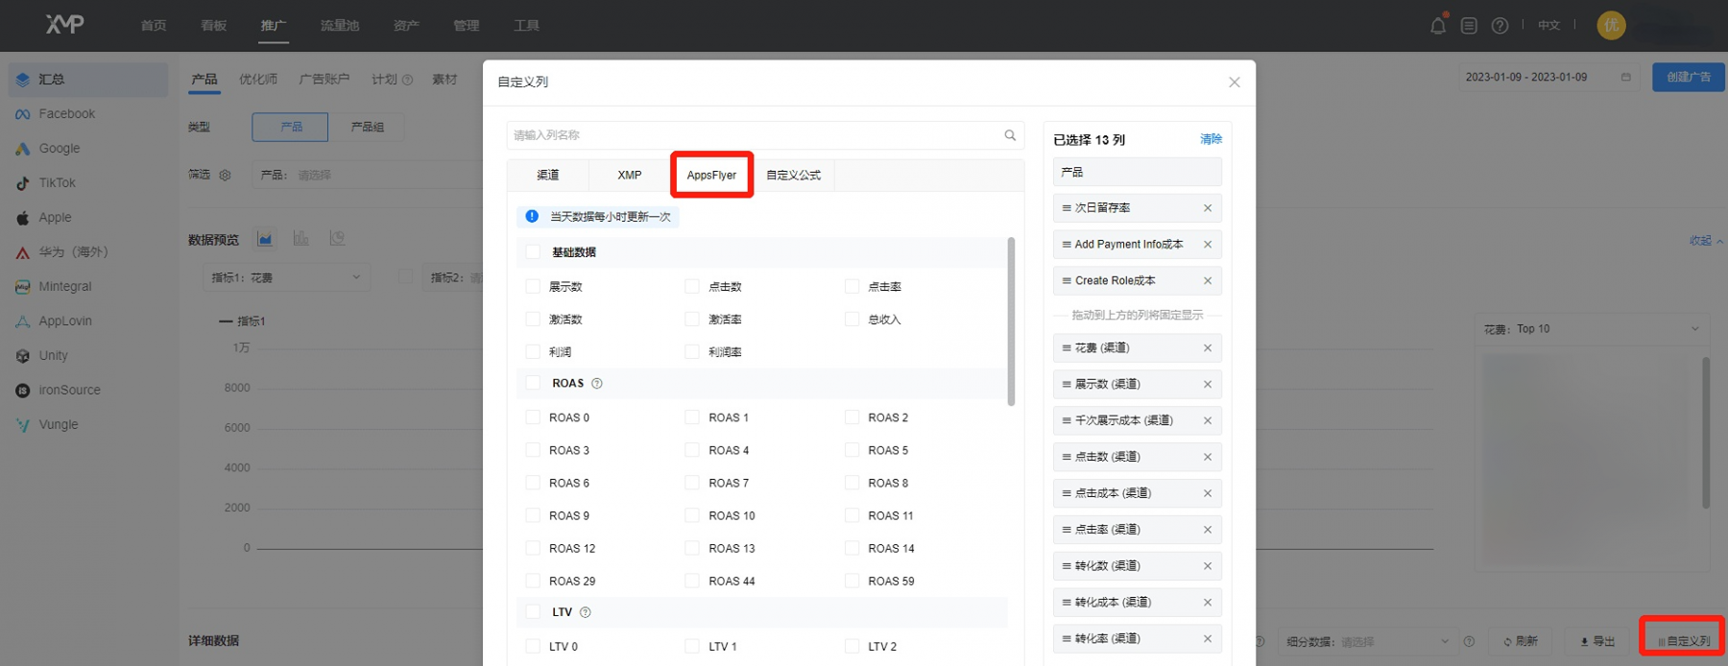The height and width of the screenshot is (666, 1728).
Task: Click the user avatar icon
Action: pos(1611,25)
